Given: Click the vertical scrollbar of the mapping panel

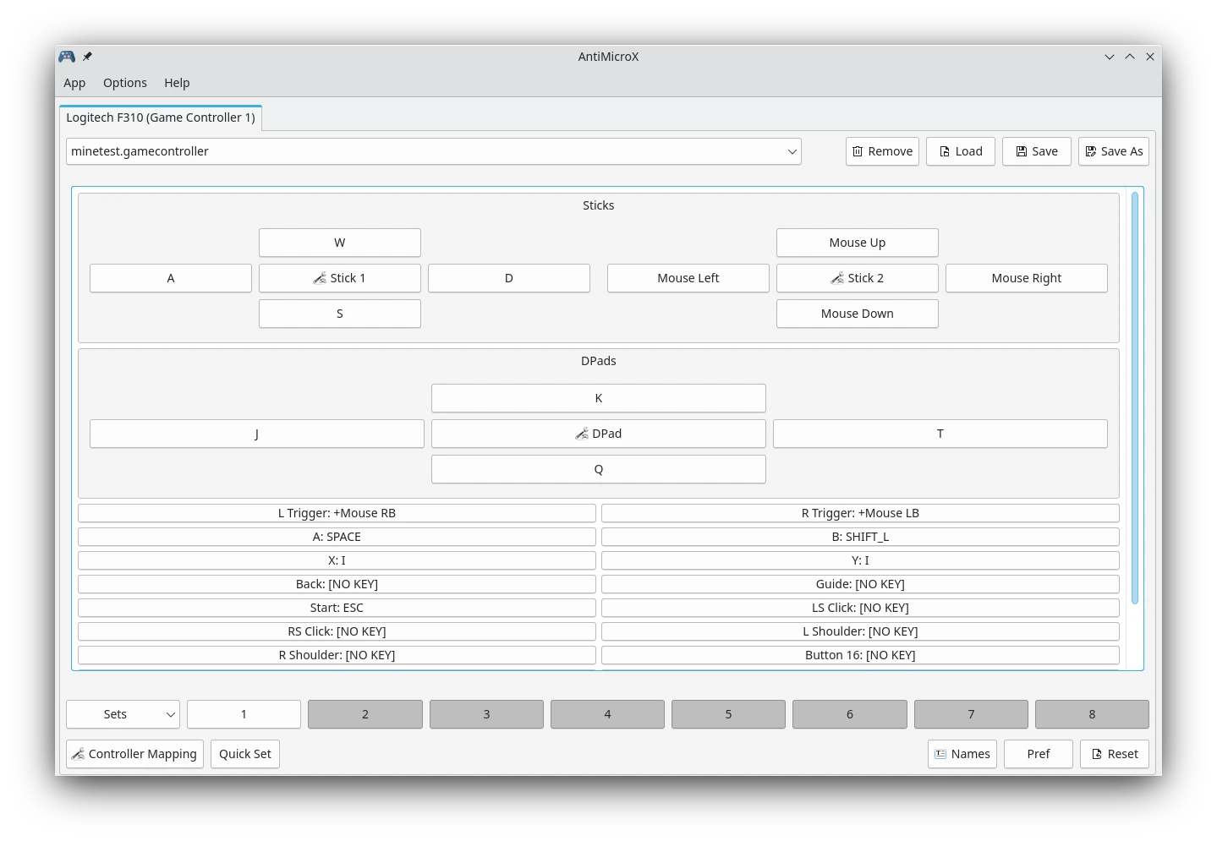Looking at the screenshot, I should [1134, 398].
